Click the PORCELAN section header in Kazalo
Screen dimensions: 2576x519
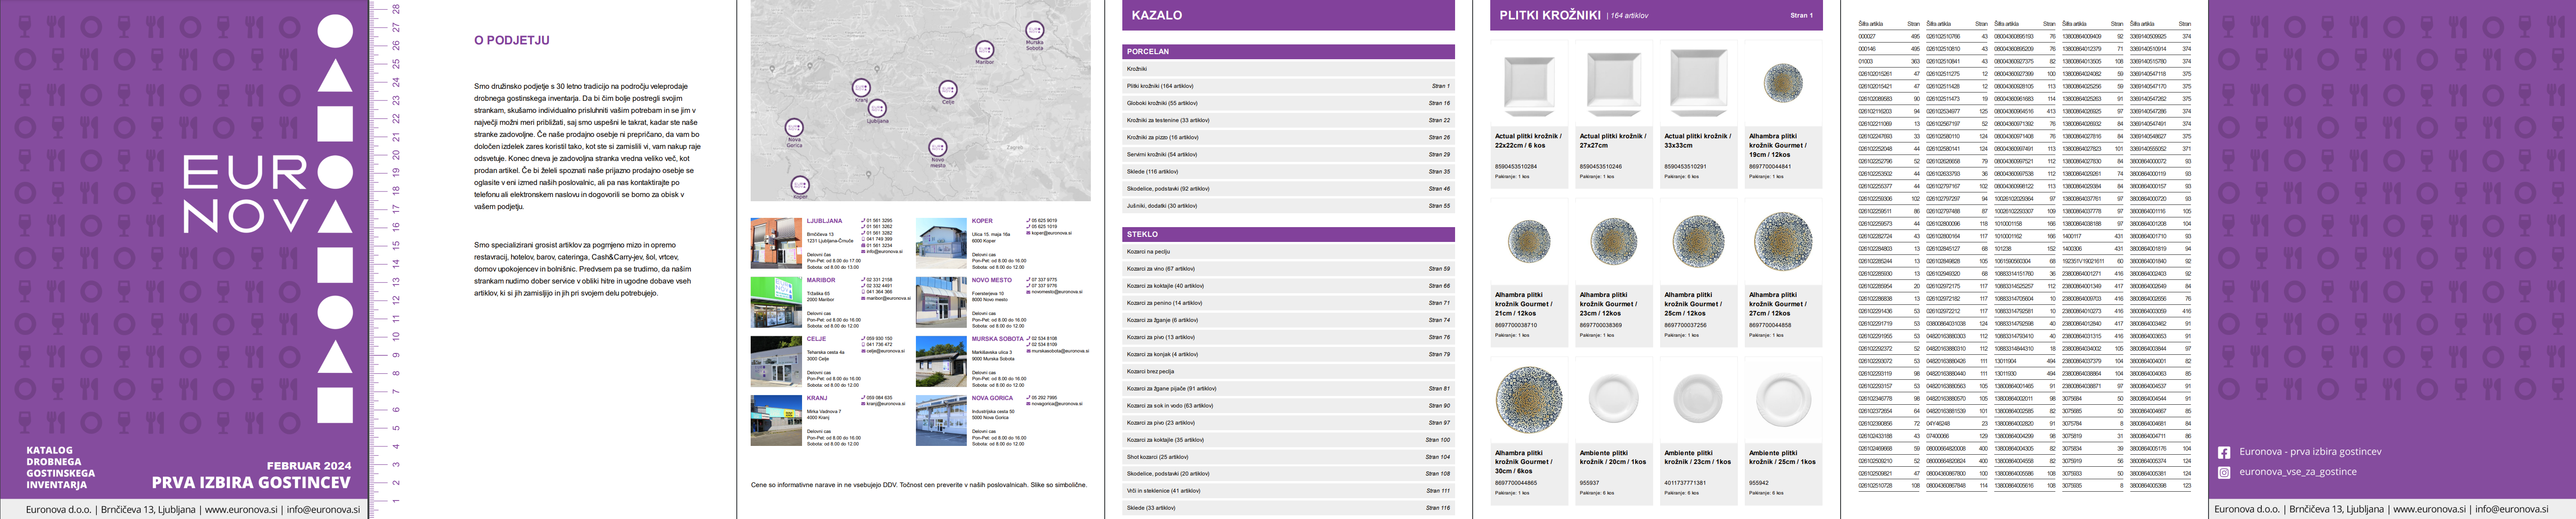pyautogui.click(x=1288, y=51)
